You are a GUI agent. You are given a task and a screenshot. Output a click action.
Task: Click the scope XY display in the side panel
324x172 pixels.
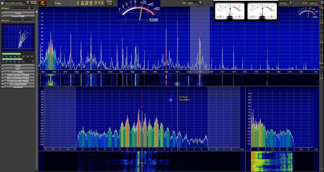point(18,37)
